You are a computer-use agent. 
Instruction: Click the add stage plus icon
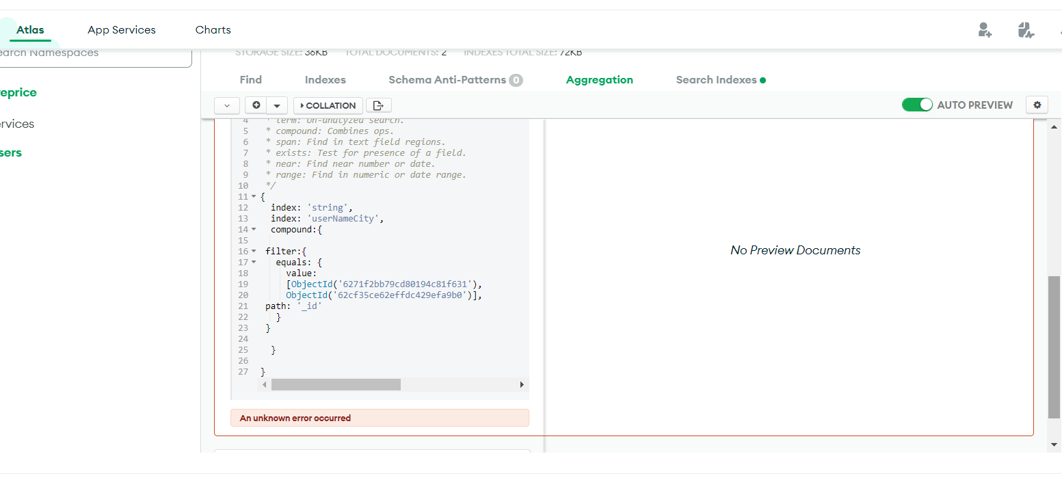[x=256, y=105]
